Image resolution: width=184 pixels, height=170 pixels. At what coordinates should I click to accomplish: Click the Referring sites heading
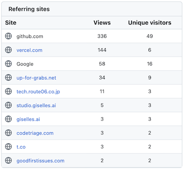(29, 9)
